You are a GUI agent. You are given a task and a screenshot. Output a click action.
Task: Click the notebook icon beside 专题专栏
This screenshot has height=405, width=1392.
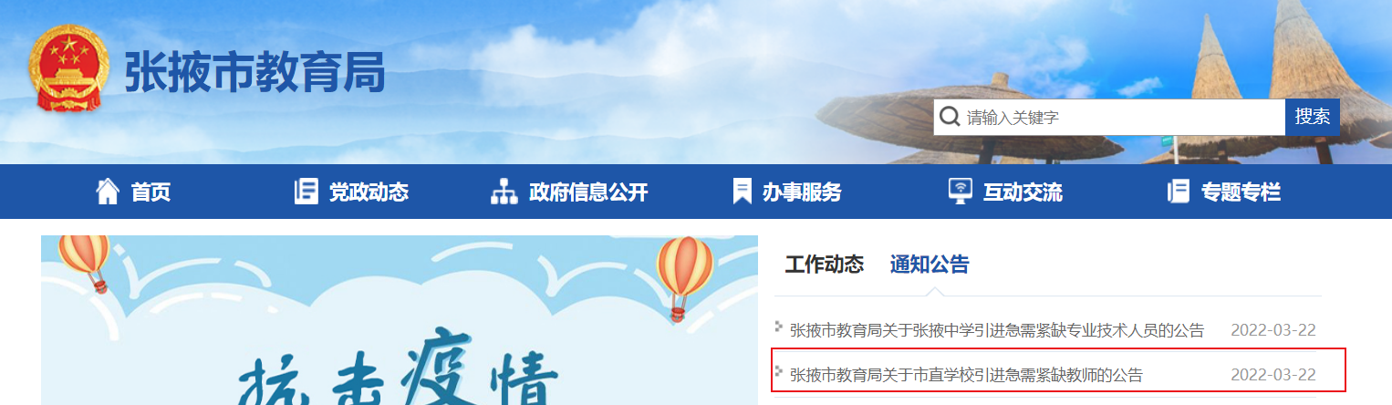point(1179,192)
